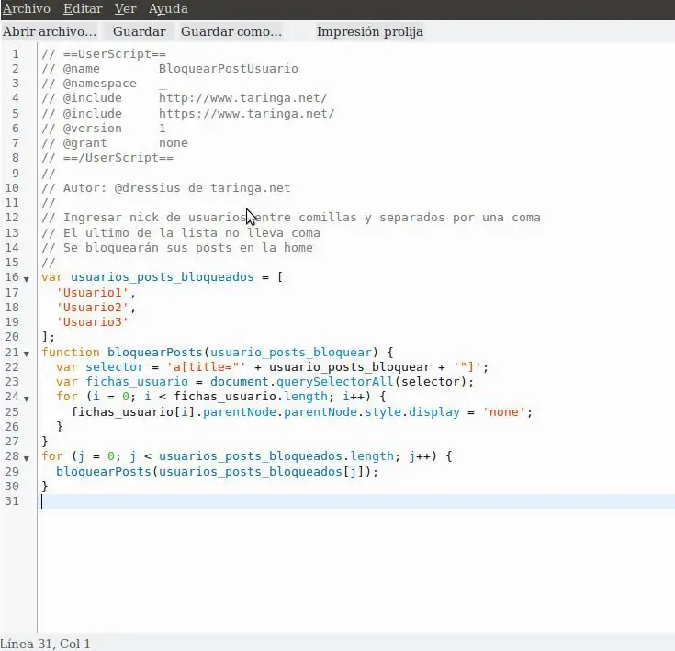Click the Guardar button
This screenshot has width=675, height=651.
[139, 31]
